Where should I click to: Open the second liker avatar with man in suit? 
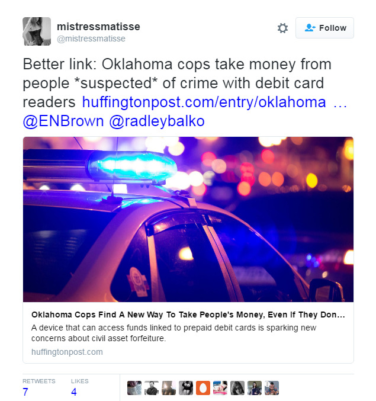tap(152, 388)
